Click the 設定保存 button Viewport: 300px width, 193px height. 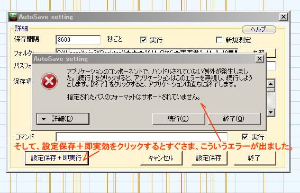[x=209, y=158]
